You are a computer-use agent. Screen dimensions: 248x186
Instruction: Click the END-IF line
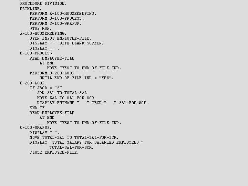[x=37, y=108]
